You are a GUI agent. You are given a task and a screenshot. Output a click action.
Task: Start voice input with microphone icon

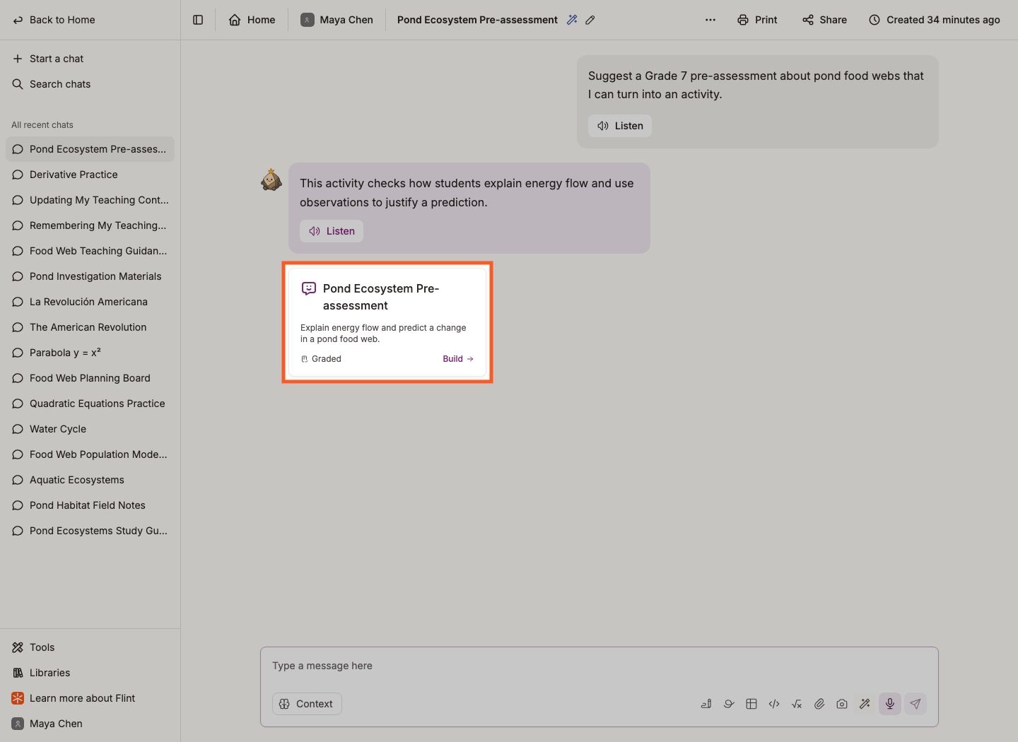click(x=890, y=704)
